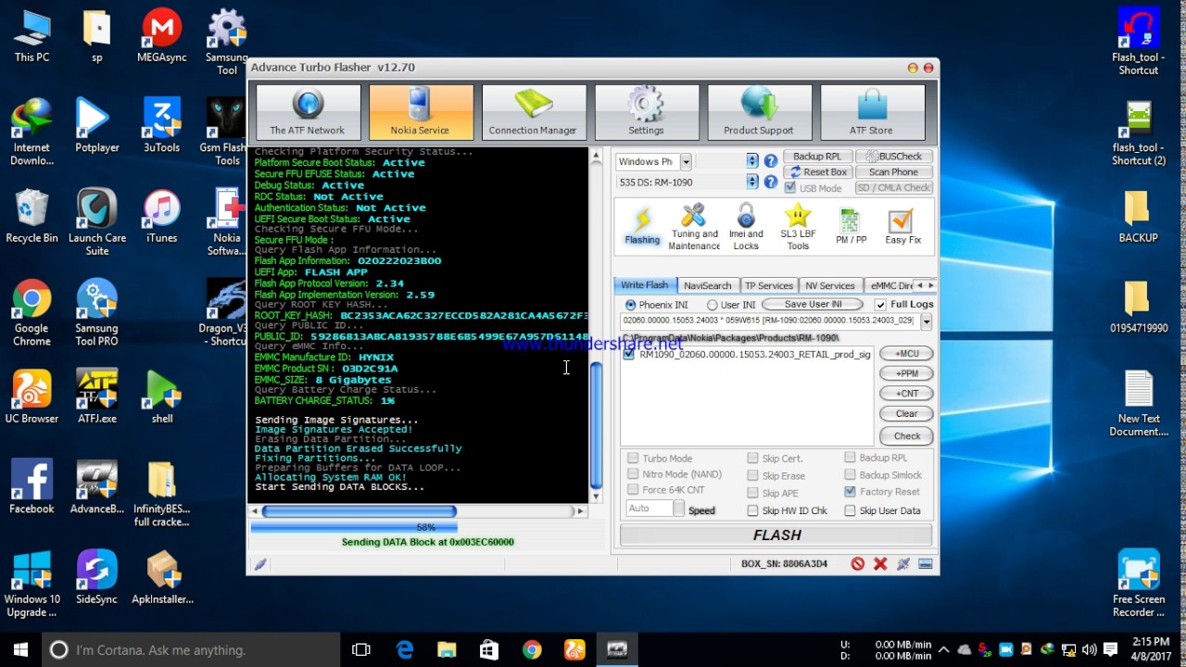Expand the firmware version dropdown arrow
Viewport: 1186px width, 667px height.
click(x=926, y=321)
